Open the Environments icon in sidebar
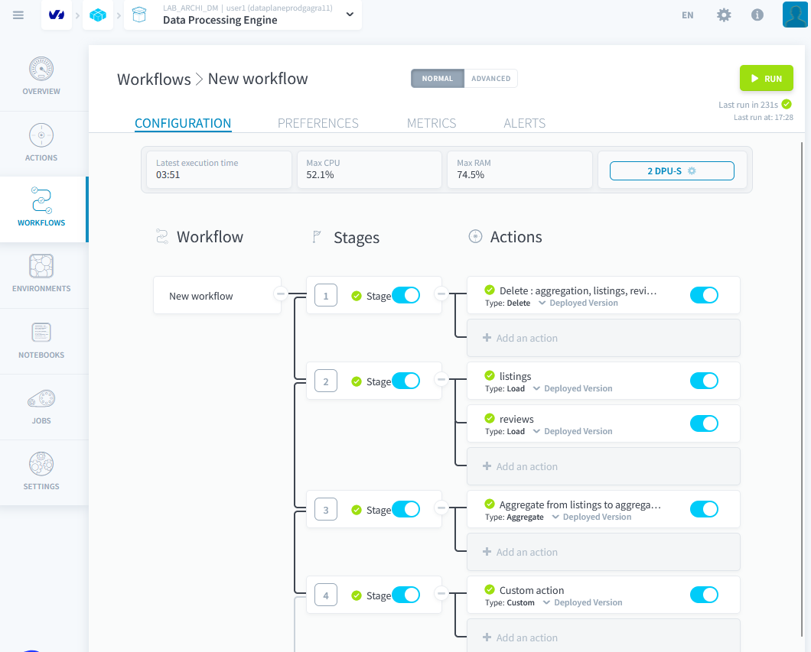 coord(41,267)
